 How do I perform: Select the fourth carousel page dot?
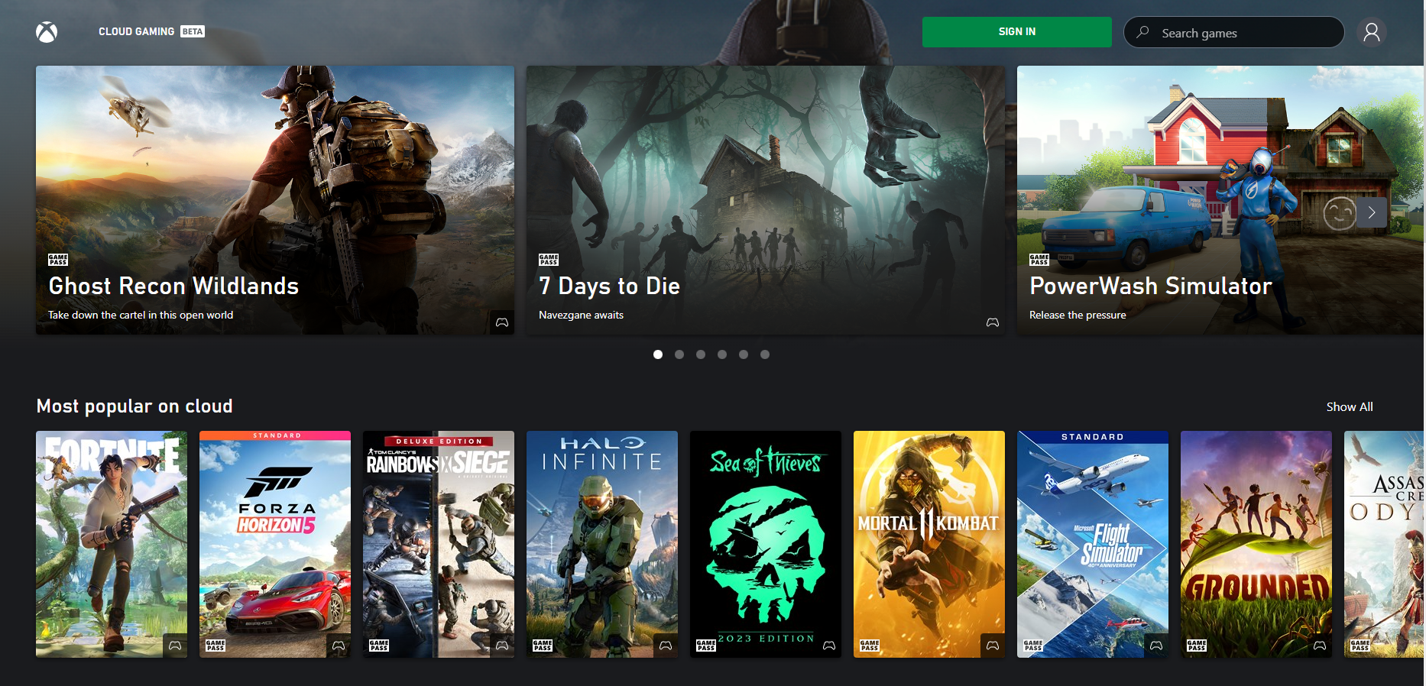point(722,354)
